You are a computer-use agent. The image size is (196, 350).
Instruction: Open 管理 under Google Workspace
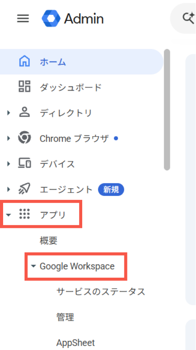[65, 317]
